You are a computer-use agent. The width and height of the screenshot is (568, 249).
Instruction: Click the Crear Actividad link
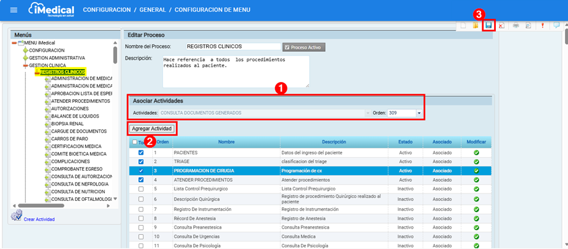pos(39,219)
